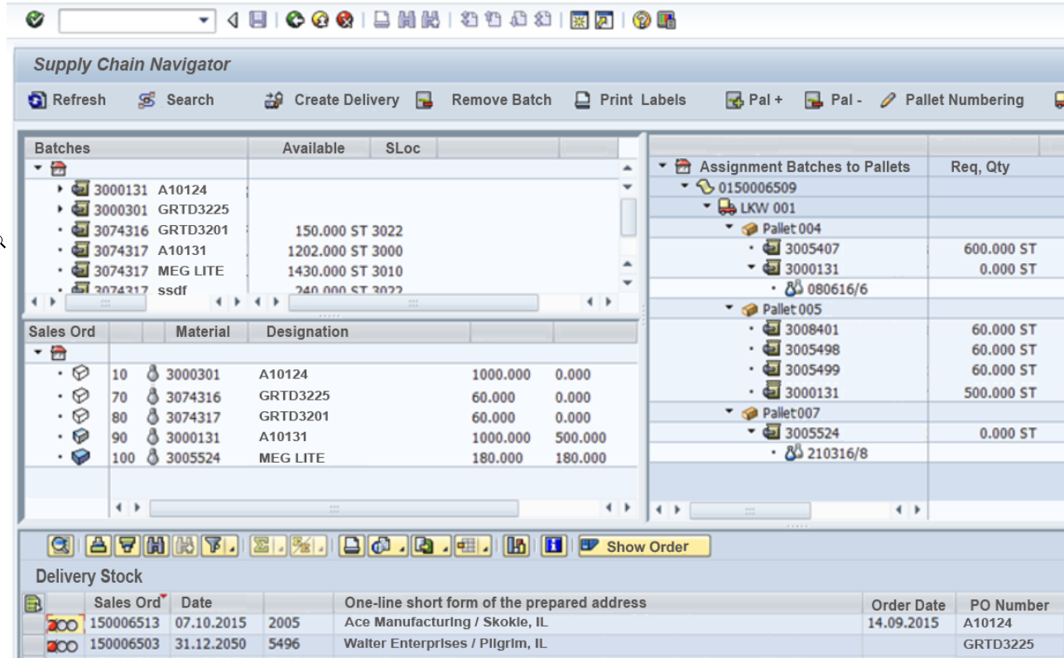Image resolution: width=1064 pixels, height=658 pixels.
Task: Open the command field dropdown arrow
Action: [x=205, y=21]
